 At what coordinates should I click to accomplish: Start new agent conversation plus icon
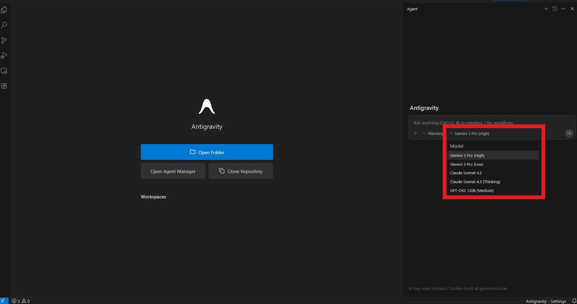pos(546,9)
